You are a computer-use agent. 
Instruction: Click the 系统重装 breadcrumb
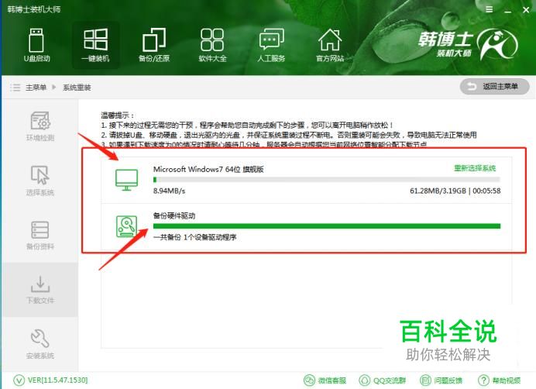click(x=77, y=88)
